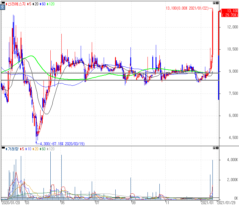Select the red 5-day moving average legend in price chart
The width and height of the screenshot is (239, 205).
click(x=29, y=4)
